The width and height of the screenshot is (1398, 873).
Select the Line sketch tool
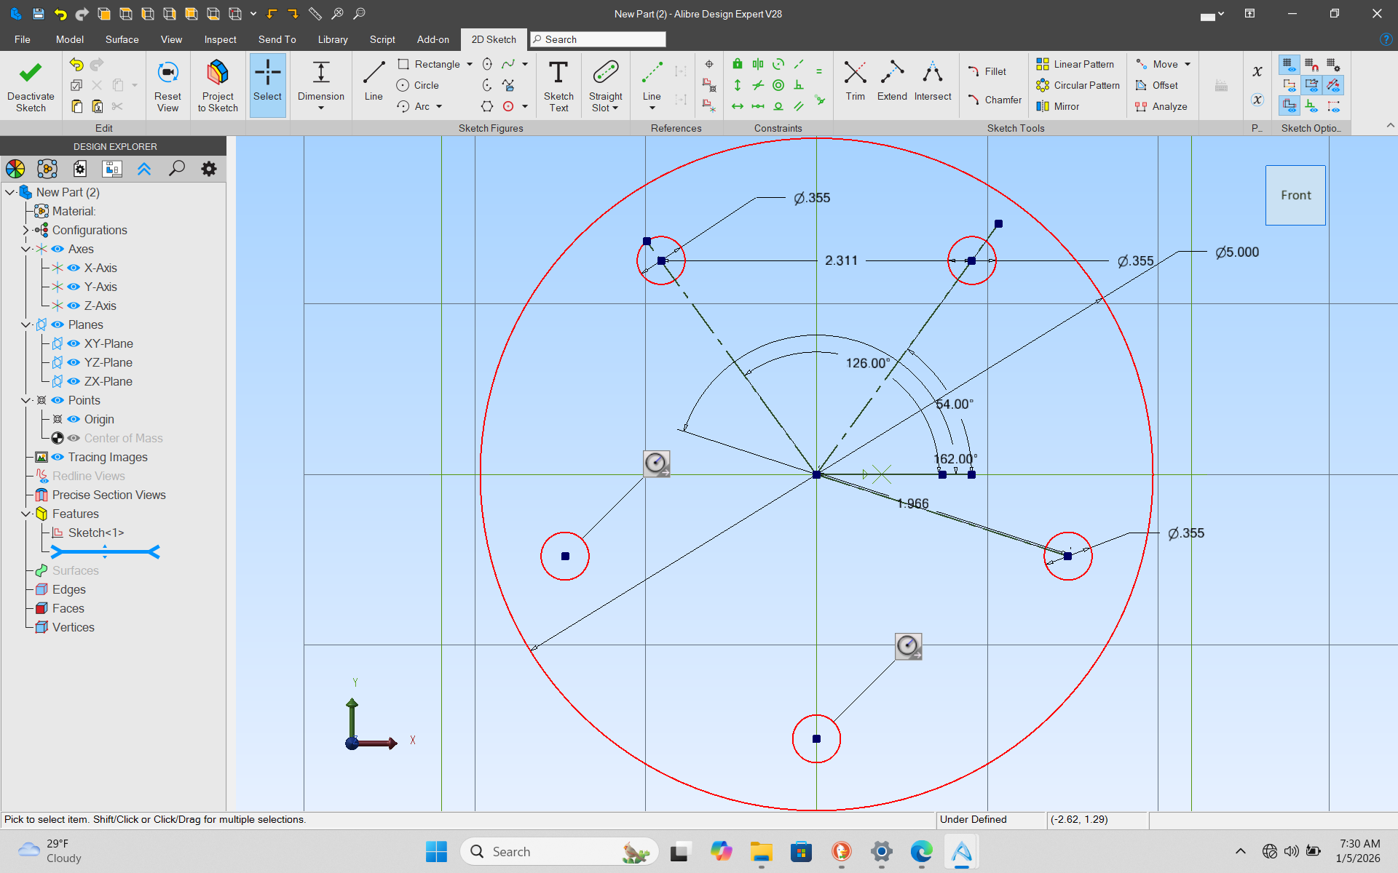point(374,73)
